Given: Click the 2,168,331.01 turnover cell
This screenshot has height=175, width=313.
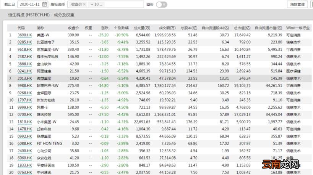Looking at the screenshot, I should coord(165,114).
